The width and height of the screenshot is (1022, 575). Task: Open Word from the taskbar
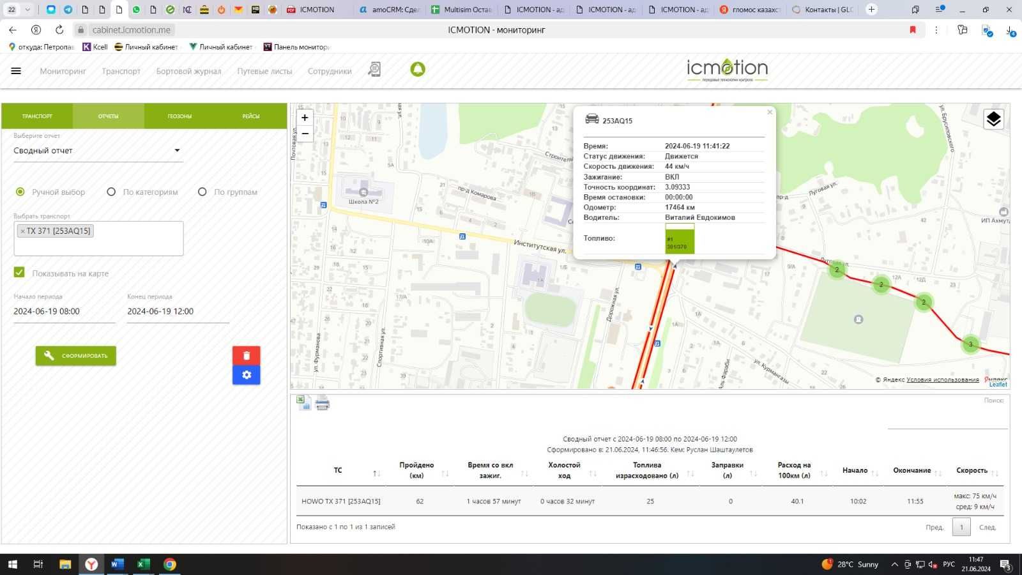(117, 564)
